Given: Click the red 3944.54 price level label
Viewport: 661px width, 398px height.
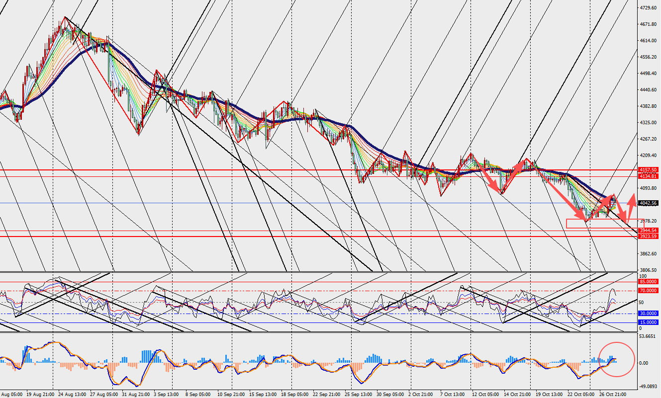Looking at the screenshot, I should [649, 231].
